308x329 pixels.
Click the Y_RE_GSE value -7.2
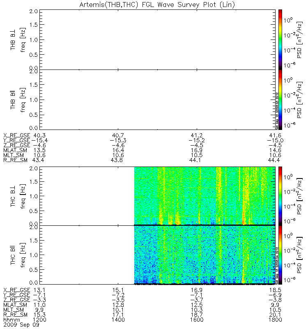point(118,295)
